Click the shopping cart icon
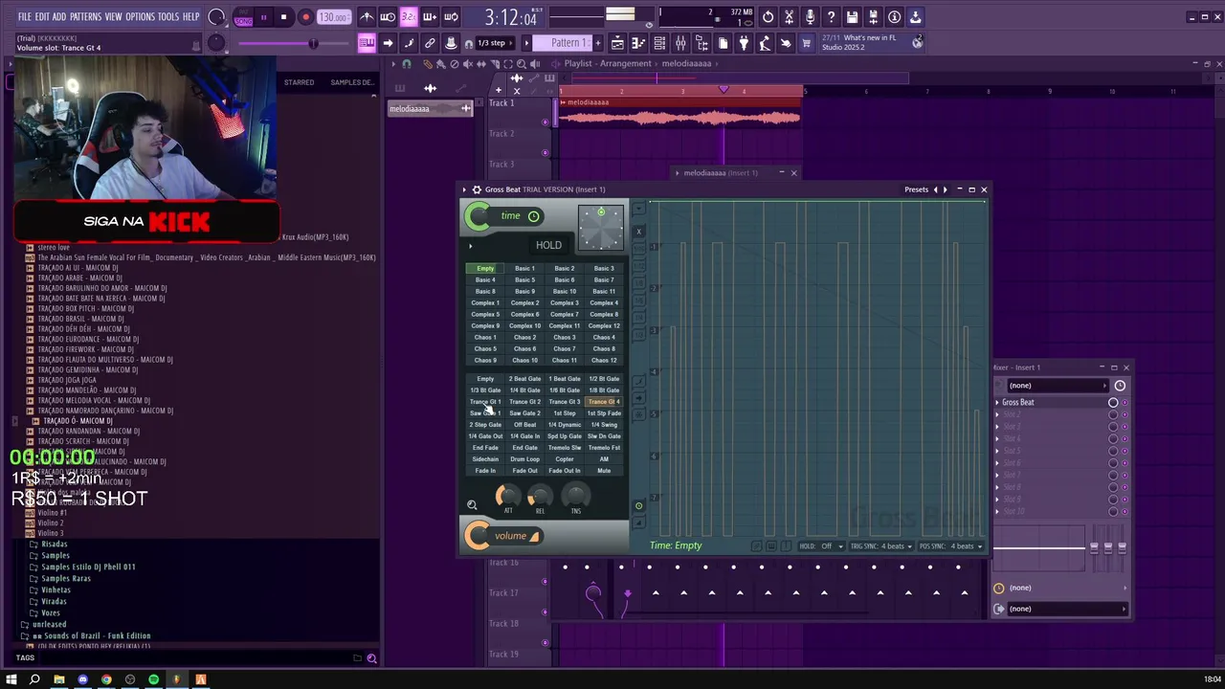The image size is (1225, 689). (806, 43)
